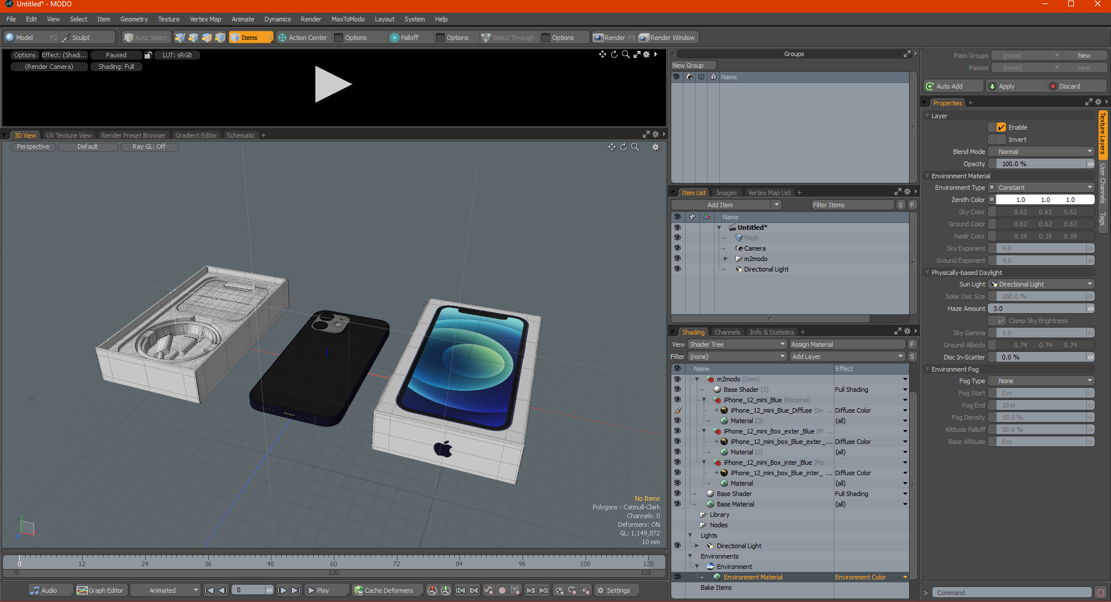Open the Fog Type dropdown

[x=1045, y=381]
